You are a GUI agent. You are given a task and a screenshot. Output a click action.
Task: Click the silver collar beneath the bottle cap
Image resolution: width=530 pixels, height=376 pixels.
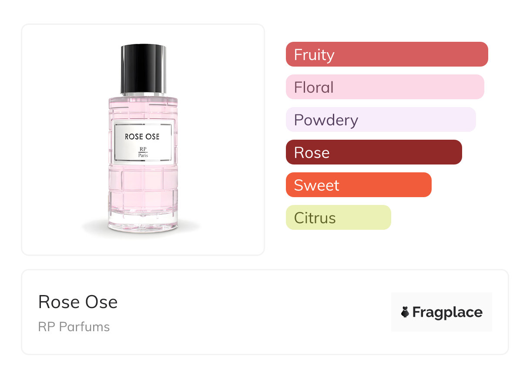pos(143,94)
